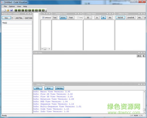Open the Macro View panel options dropdown
Viewport: 147px width, 118px height.
pos(139,14)
